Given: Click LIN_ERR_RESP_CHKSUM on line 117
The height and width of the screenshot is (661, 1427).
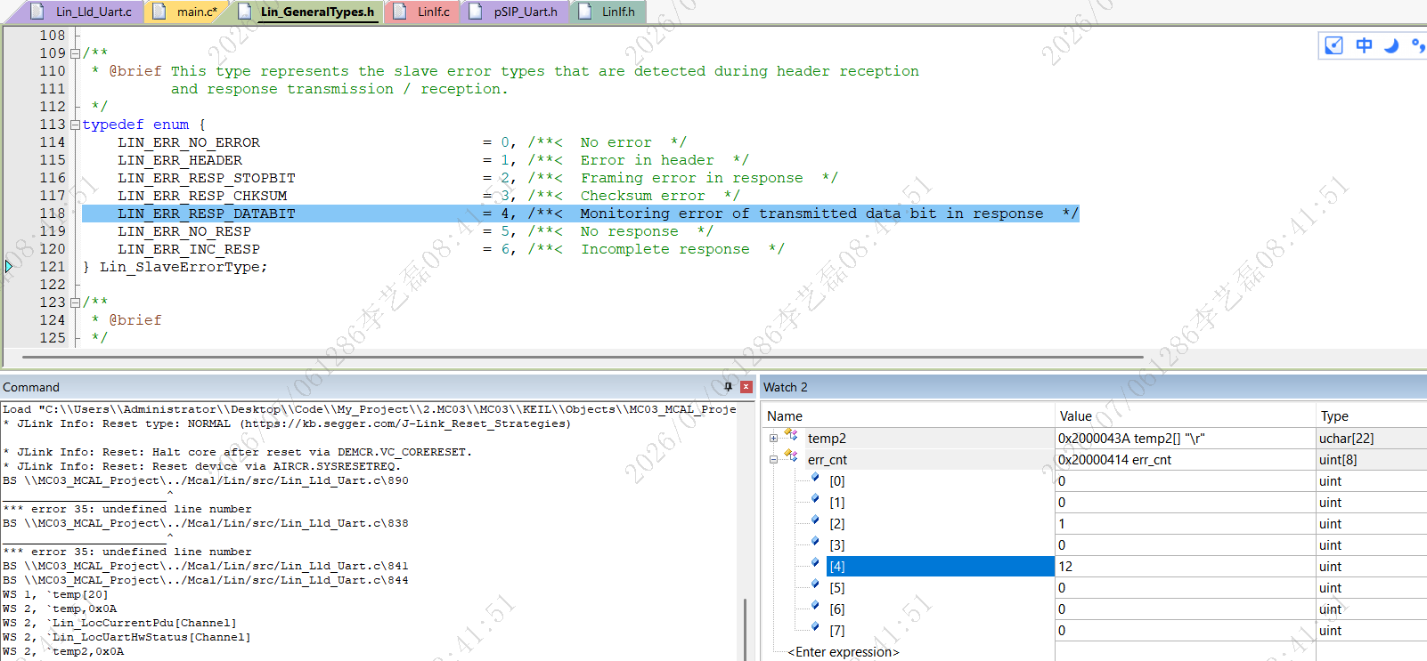Looking at the screenshot, I should 202,196.
